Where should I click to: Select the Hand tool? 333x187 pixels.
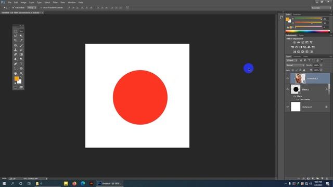coord(15,73)
